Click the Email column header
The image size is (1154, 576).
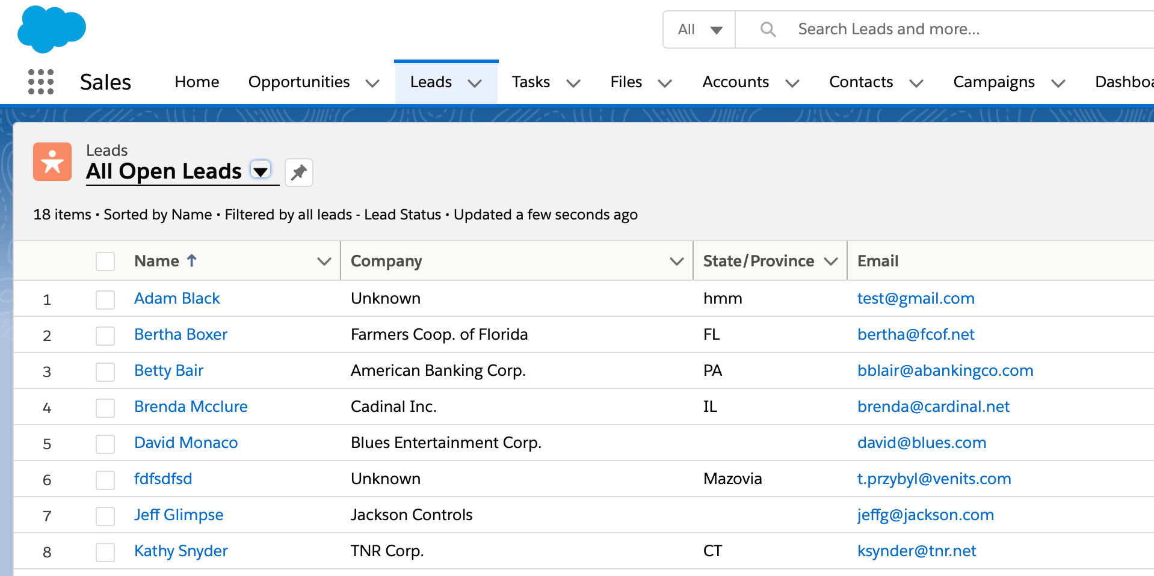[878, 261]
